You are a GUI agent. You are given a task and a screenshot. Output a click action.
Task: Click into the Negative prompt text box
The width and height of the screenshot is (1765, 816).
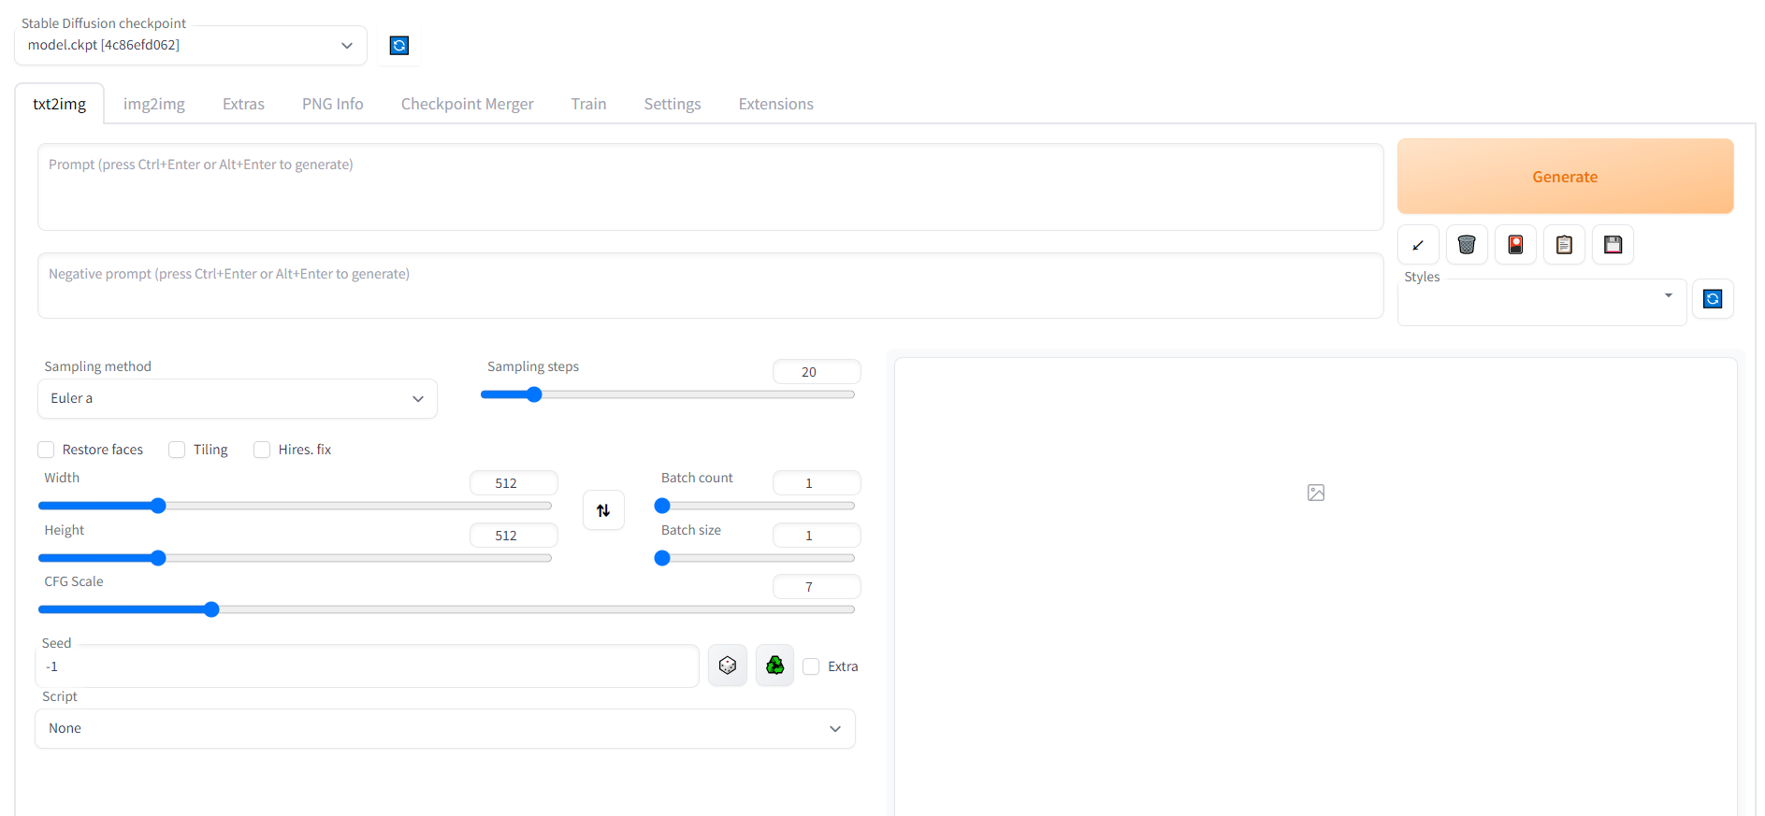click(x=711, y=286)
